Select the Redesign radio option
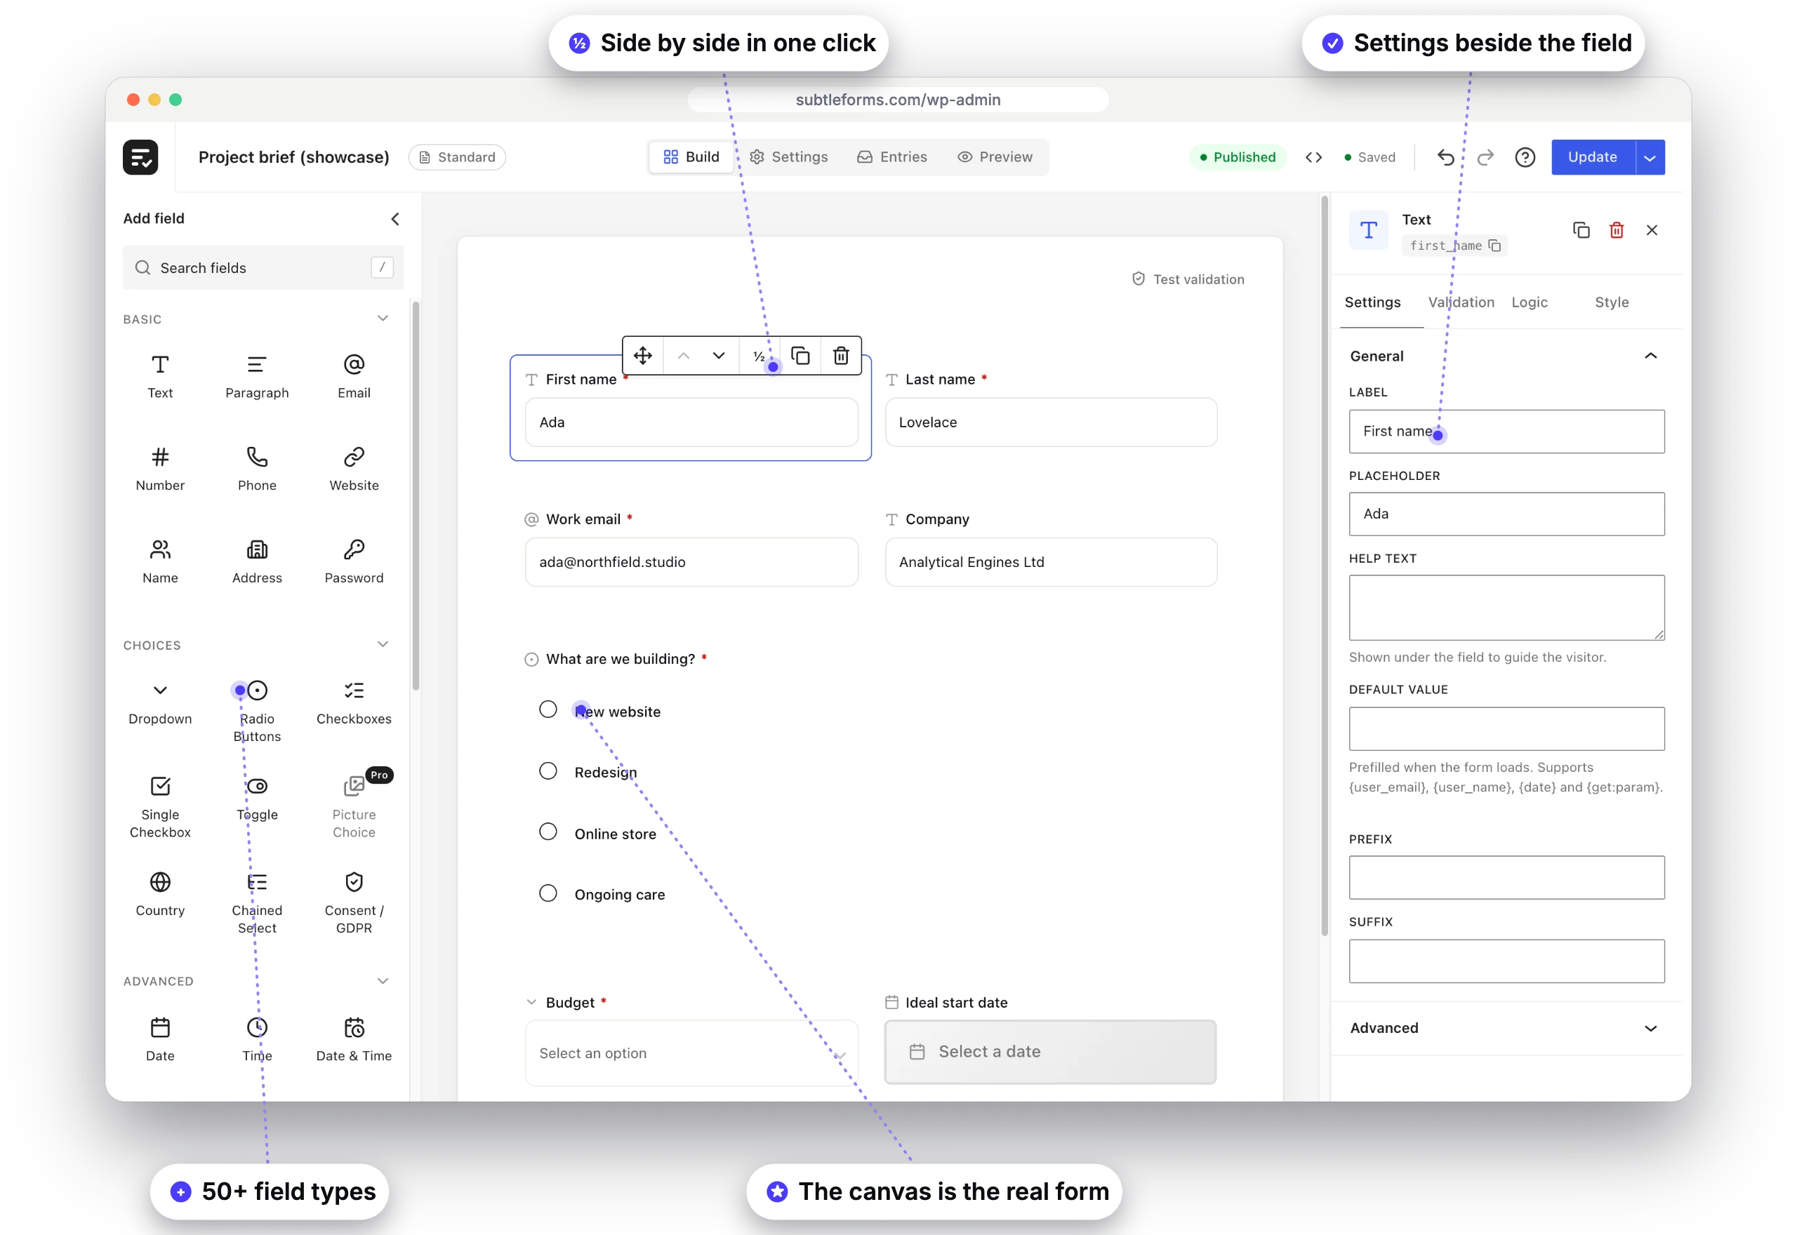 (548, 770)
